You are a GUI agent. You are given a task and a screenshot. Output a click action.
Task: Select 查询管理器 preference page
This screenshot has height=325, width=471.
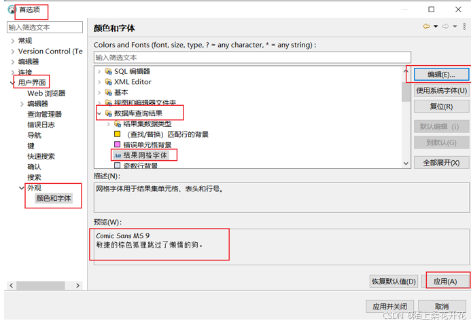(44, 114)
